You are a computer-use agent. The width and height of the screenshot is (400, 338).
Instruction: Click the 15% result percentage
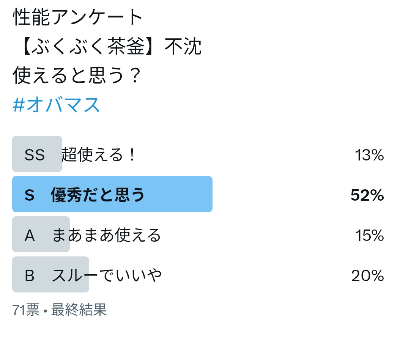(x=370, y=235)
